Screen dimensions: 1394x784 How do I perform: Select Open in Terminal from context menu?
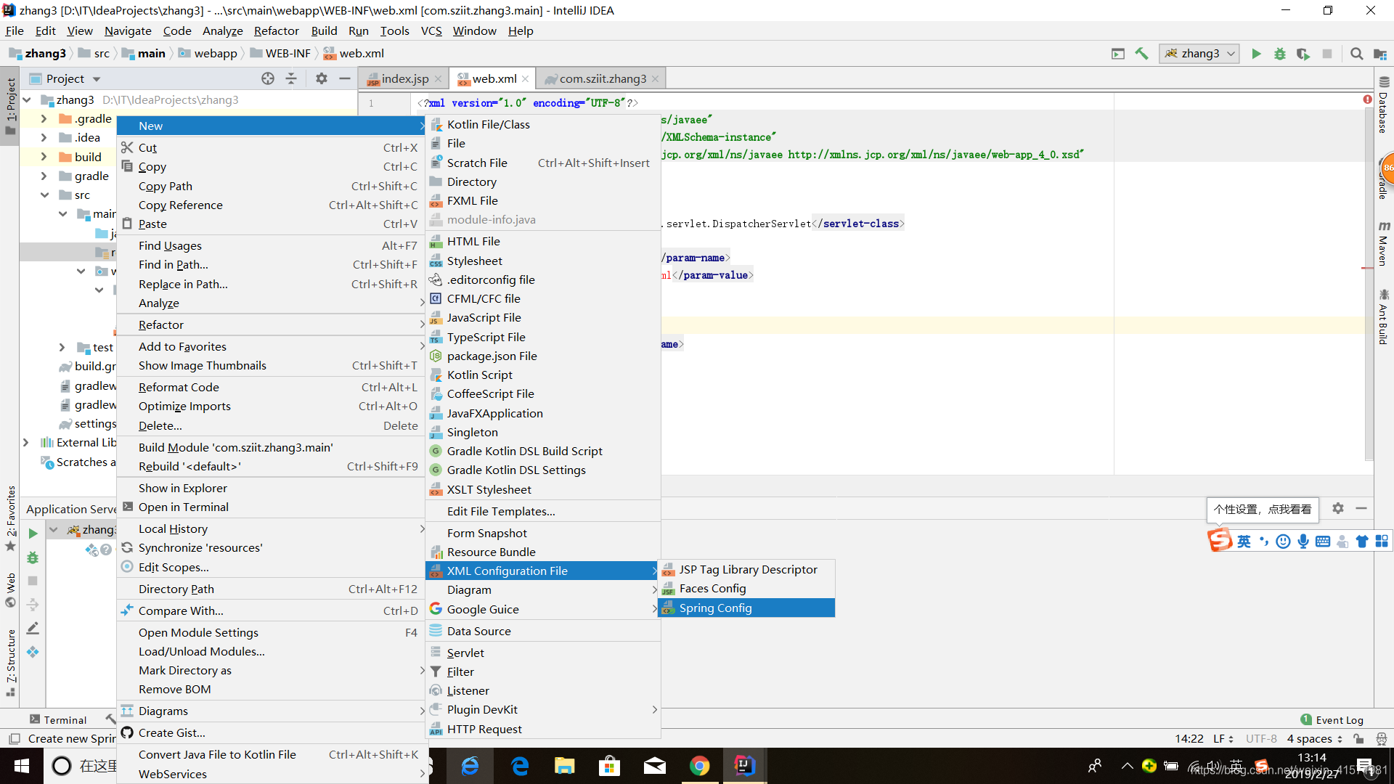tap(272, 507)
